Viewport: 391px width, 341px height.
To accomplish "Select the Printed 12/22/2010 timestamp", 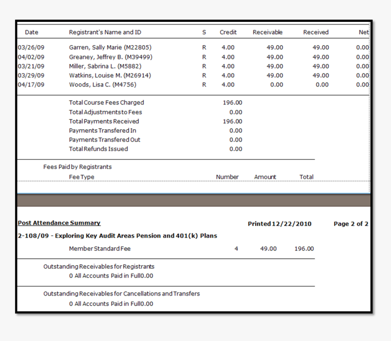I will 280,224.
